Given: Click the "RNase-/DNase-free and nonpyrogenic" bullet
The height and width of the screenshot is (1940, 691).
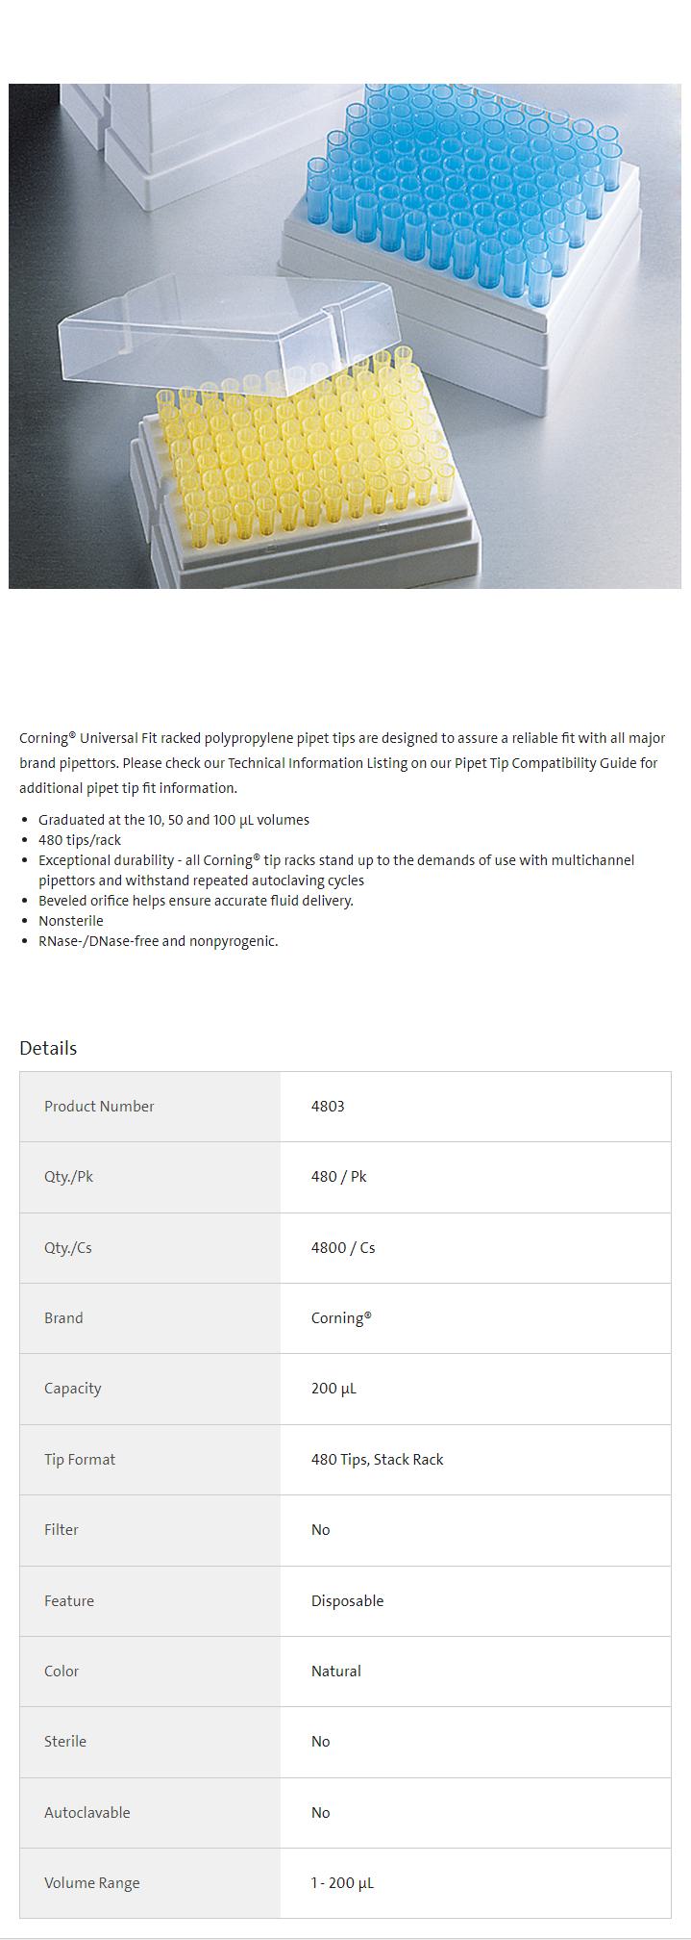Looking at the screenshot, I should tap(158, 941).
